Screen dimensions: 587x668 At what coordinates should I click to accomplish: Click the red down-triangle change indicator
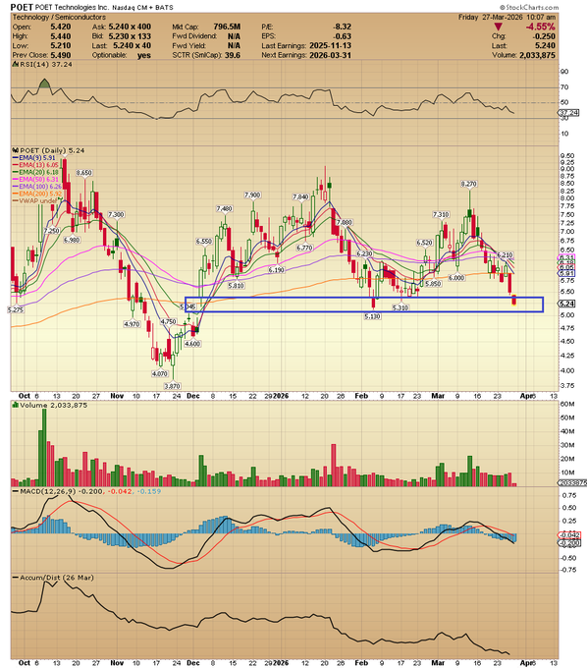498,28
